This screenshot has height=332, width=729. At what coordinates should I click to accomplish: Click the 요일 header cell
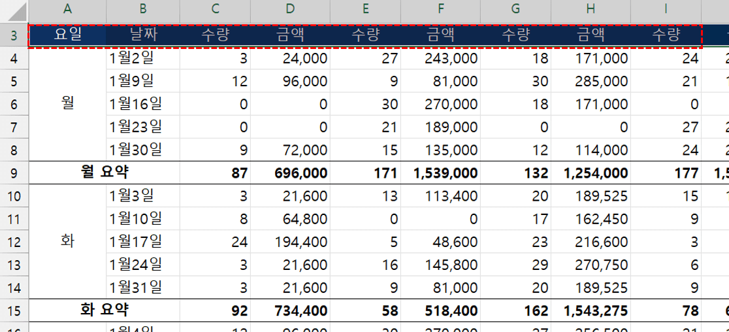point(67,35)
